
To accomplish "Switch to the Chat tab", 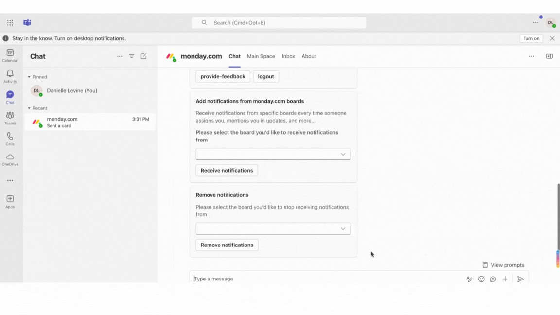I will [235, 56].
